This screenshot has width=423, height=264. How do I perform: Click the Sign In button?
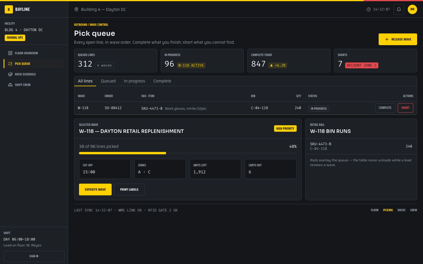coord(34,256)
